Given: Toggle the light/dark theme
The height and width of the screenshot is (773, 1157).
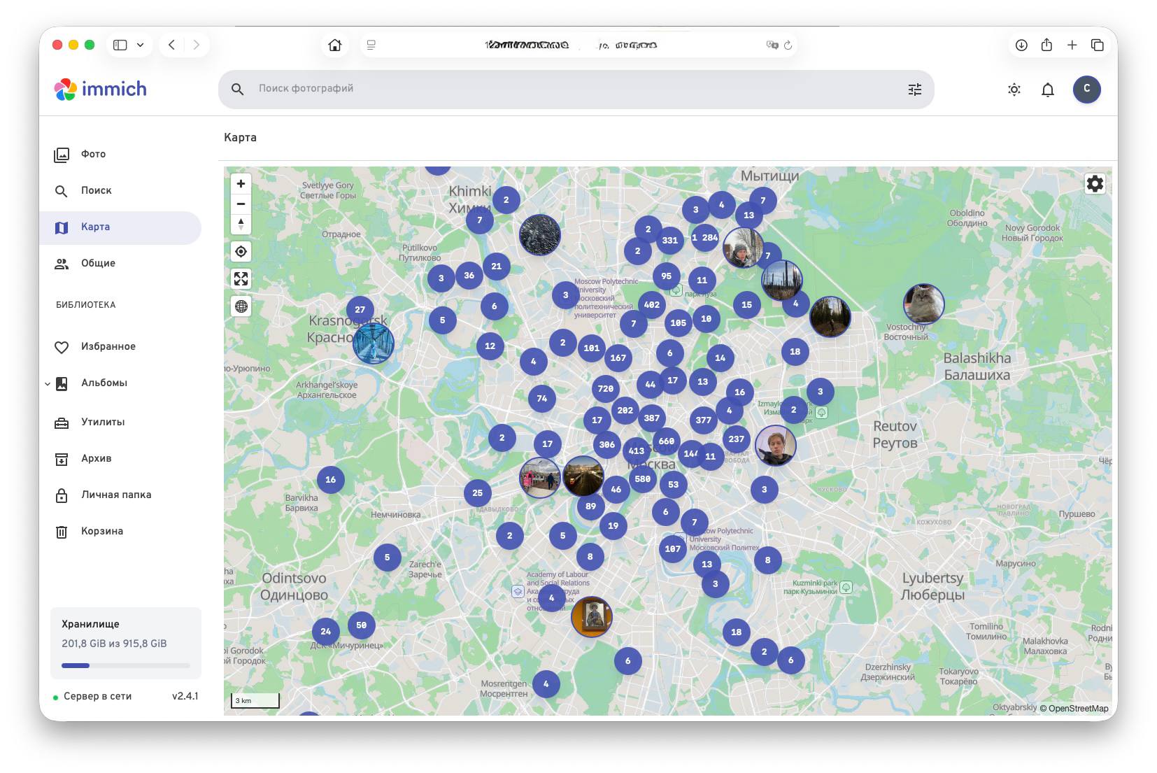Looking at the screenshot, I should pyautogui.click(x=1014, y=90).
